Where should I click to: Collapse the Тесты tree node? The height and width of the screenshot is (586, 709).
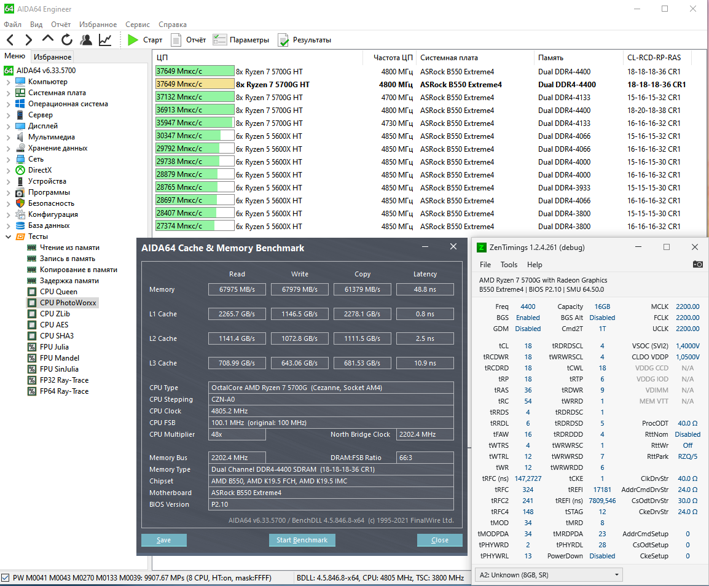(8, 236)
